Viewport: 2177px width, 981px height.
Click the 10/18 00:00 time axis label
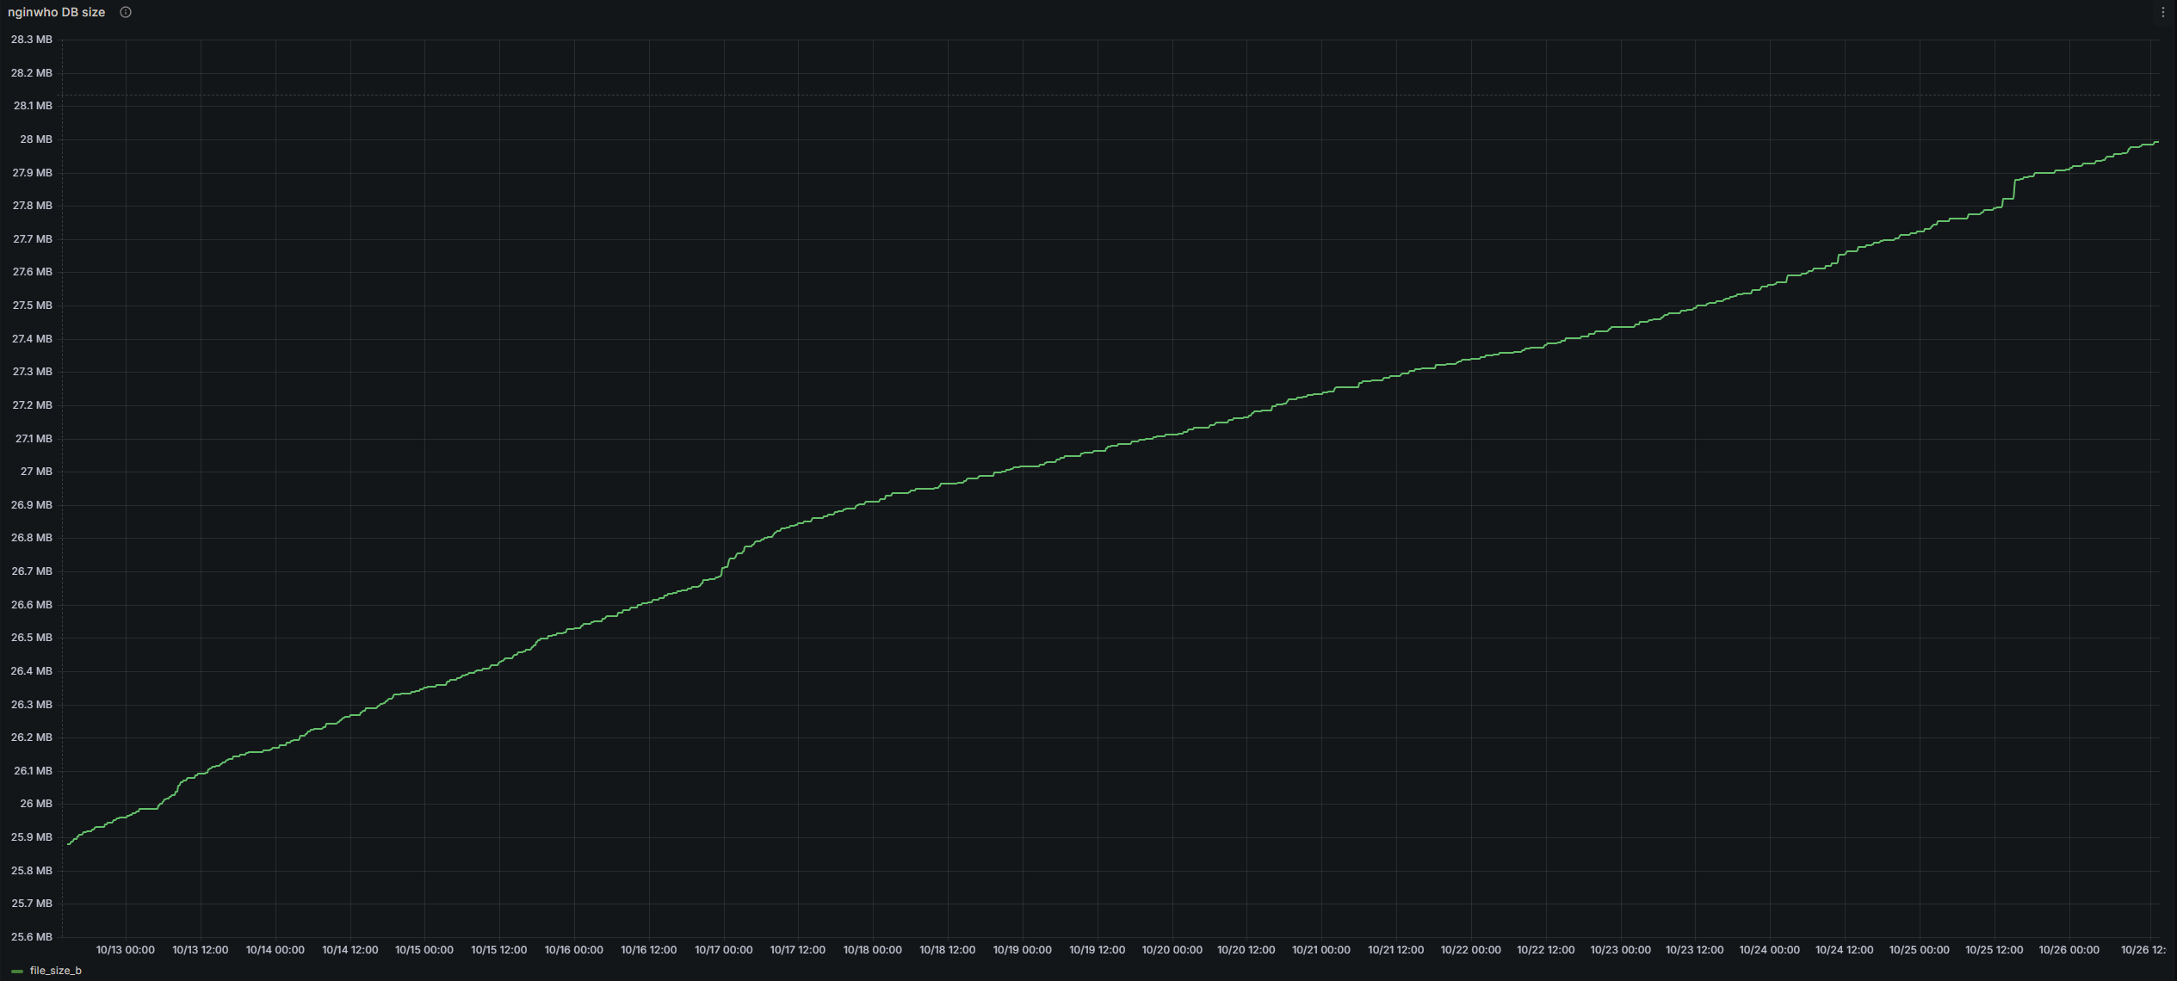pyautogui.click(x=873, y=950)
